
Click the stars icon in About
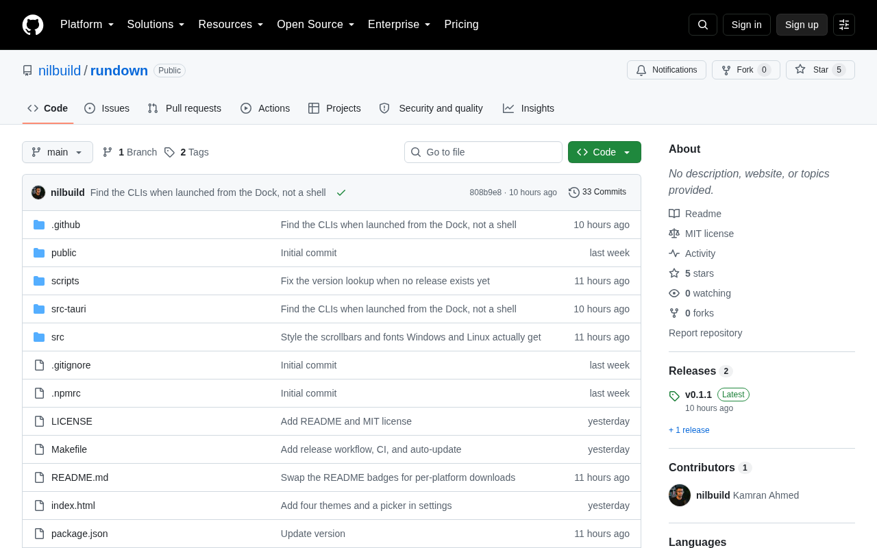tap(674, 273)
